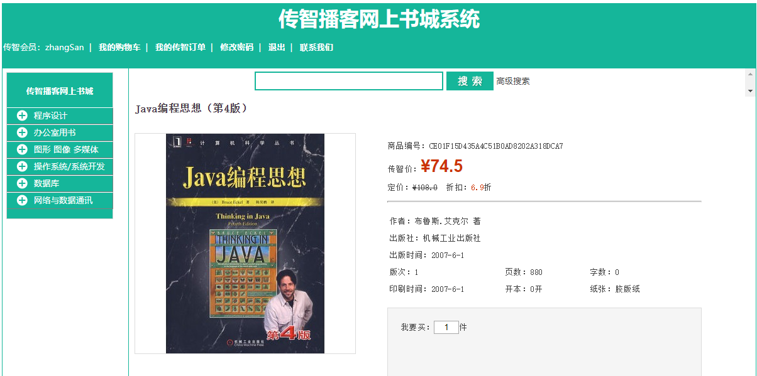Screen dimensions: 757x376
Task: Open the 高级搜索 link
Action: [x=513, y=81]
